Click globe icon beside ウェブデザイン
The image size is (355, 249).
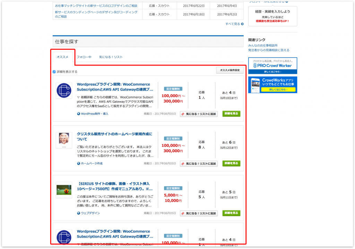[x=79, y=213]
